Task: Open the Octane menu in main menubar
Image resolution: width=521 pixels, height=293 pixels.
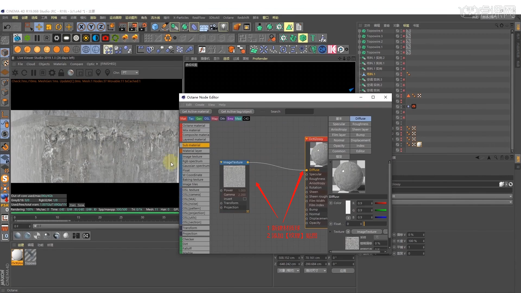Action: tap(228, 18)
